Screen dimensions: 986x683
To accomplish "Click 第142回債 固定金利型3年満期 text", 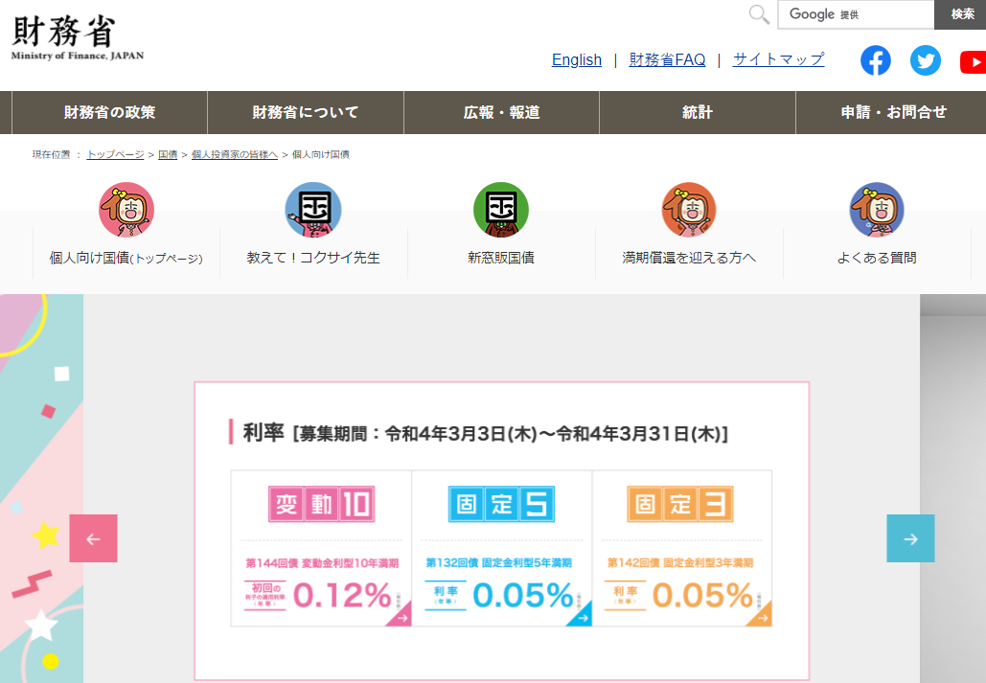I will [679, 563].
